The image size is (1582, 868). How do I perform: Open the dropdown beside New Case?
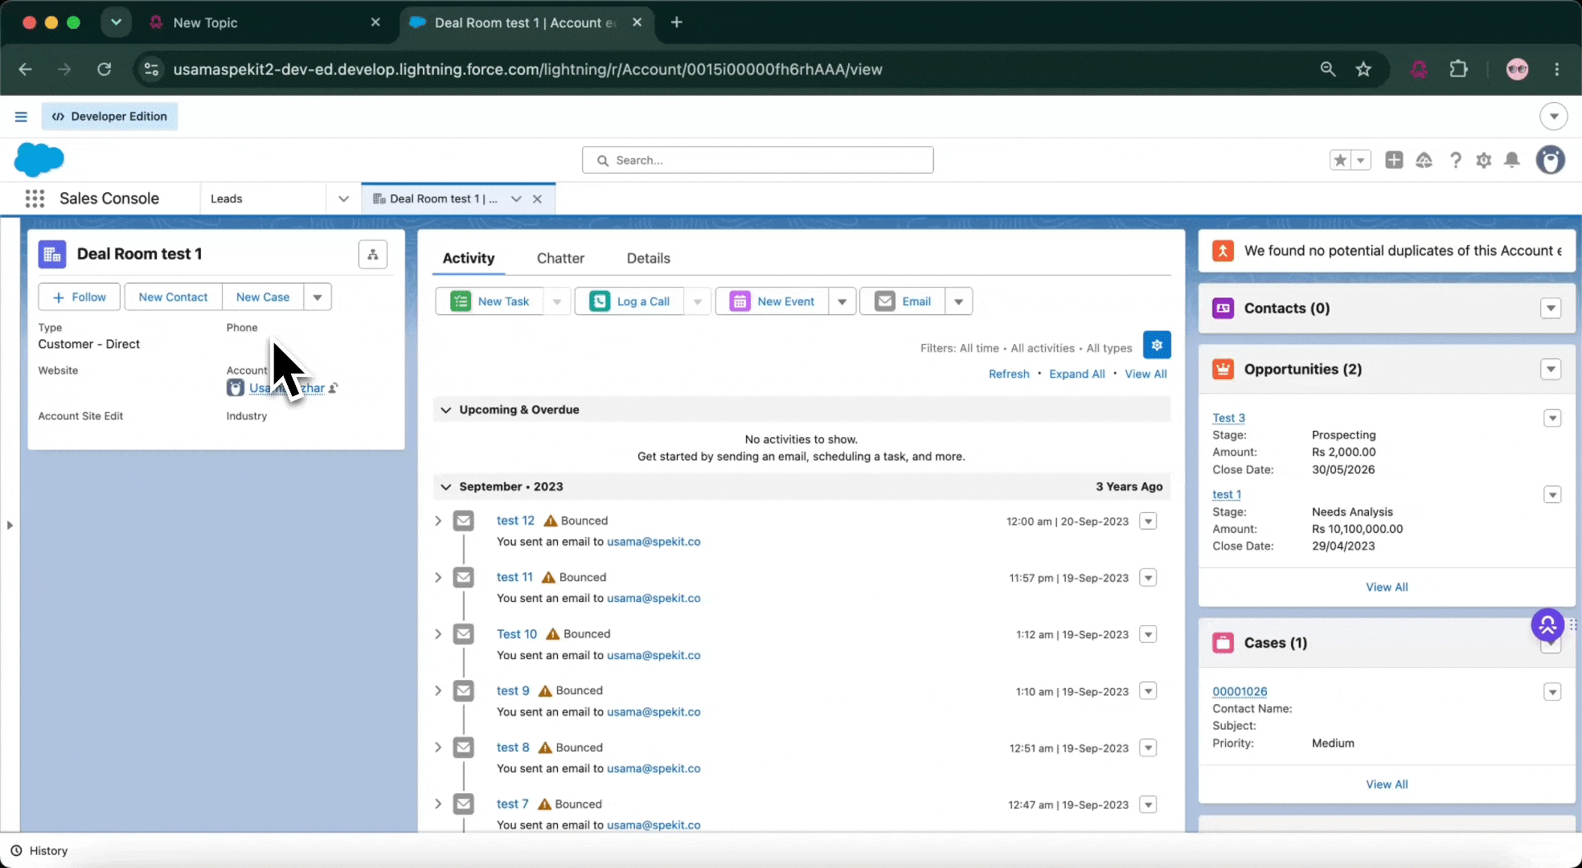pyautogui.click(x=318, y=297)
